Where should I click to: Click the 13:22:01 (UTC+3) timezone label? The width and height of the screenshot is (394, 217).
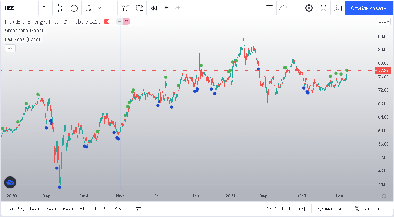pyautogui.click(x=286, y=209)
